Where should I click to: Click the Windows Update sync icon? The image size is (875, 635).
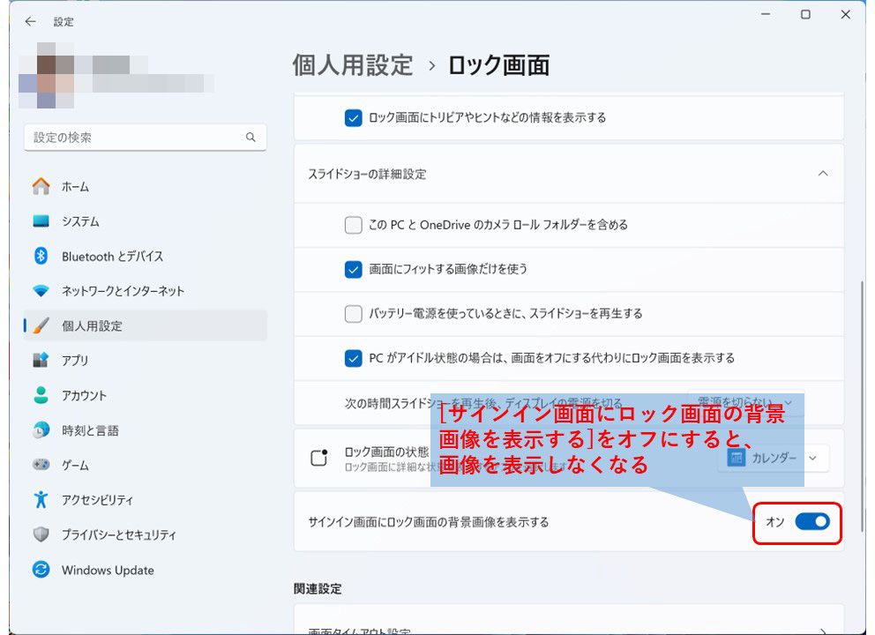click(41, 570)
